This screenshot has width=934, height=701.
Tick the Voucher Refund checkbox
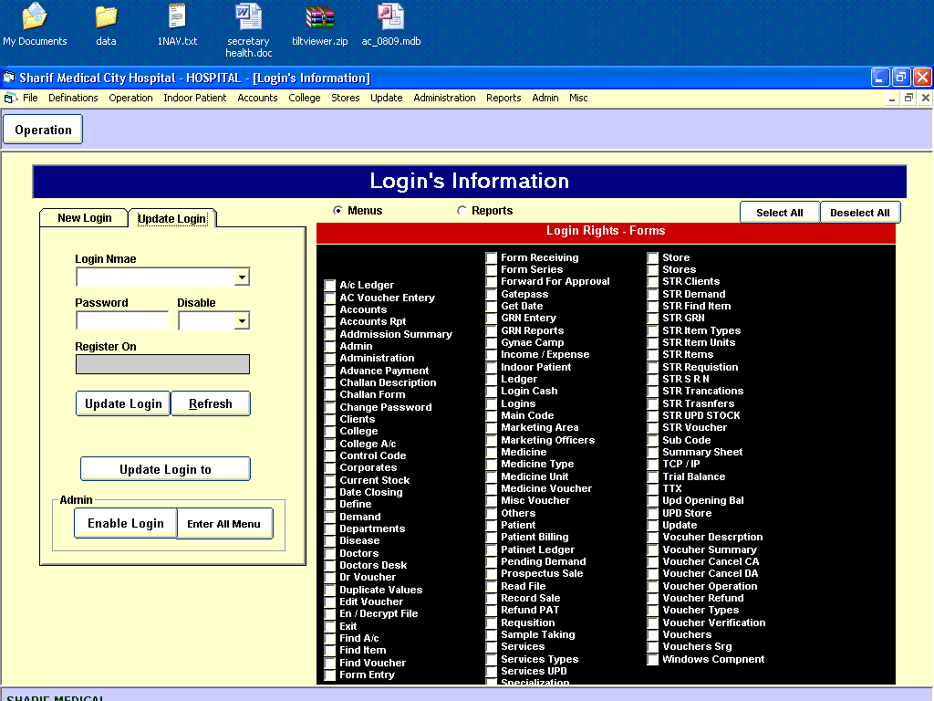pos(653,598)
